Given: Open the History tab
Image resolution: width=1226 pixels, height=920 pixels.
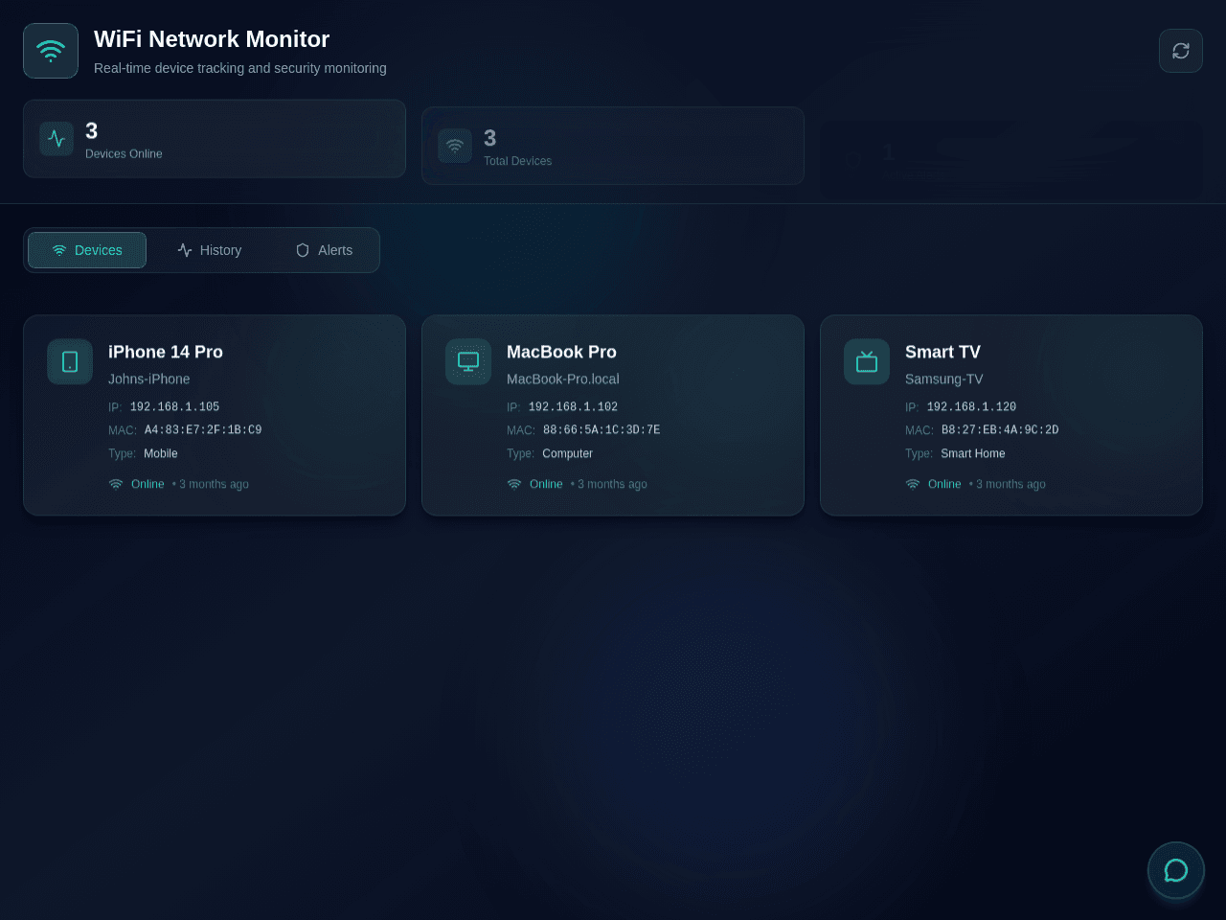Looking at the screenshot, I should click(x=210, y=250).
